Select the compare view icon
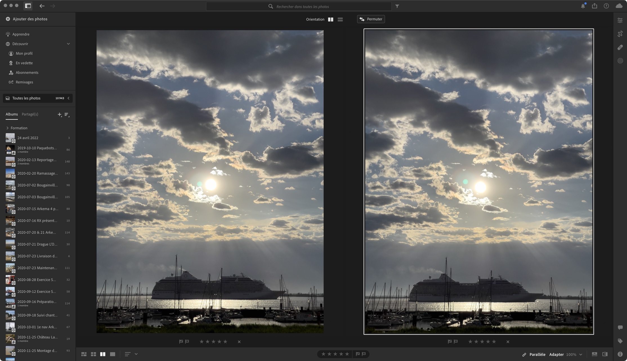627x361 pixels. (103, 354)
